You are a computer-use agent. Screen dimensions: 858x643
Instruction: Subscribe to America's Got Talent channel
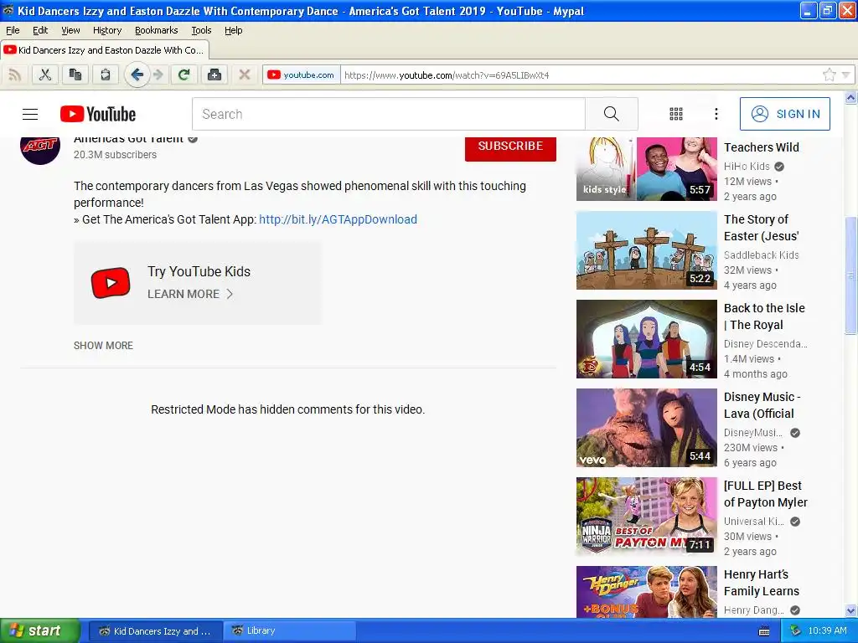coord(510,148)
